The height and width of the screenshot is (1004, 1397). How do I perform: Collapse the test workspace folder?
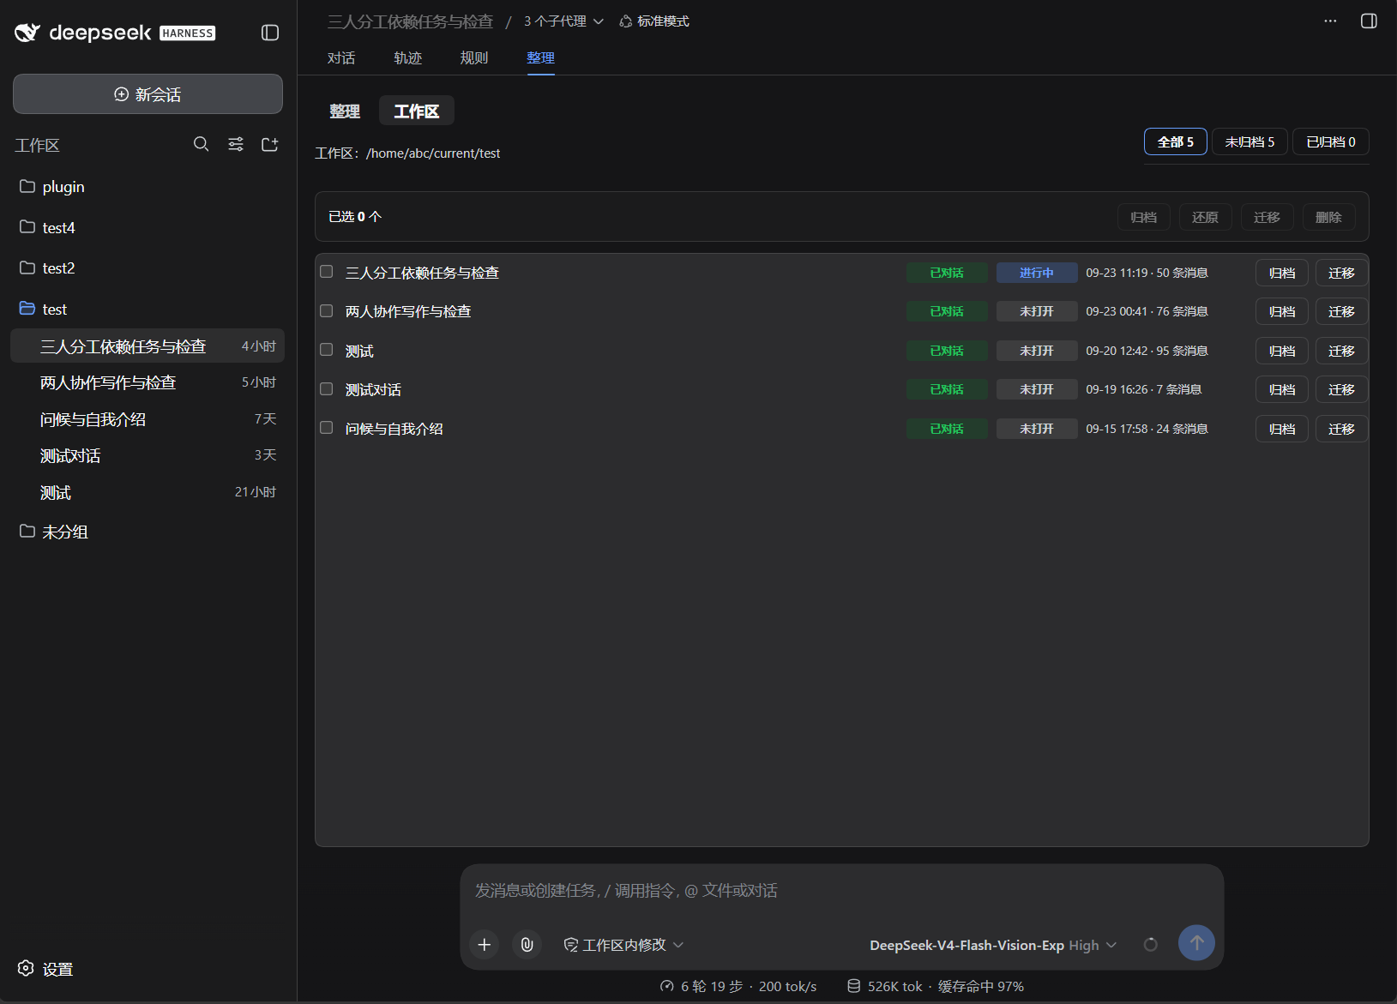(148, 309)
